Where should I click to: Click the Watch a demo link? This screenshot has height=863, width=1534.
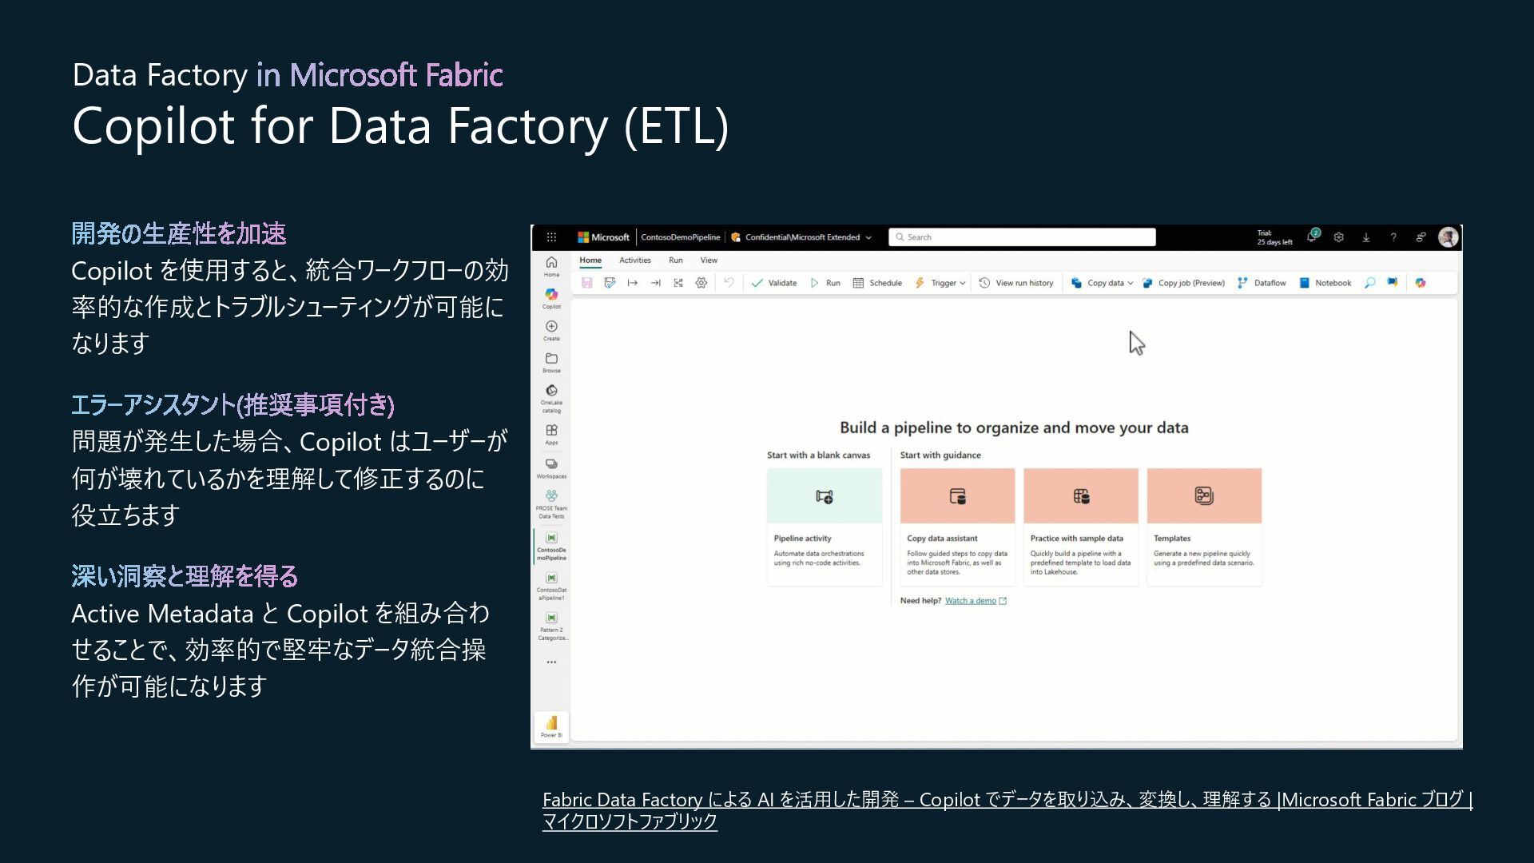click(x=970, y=601)
